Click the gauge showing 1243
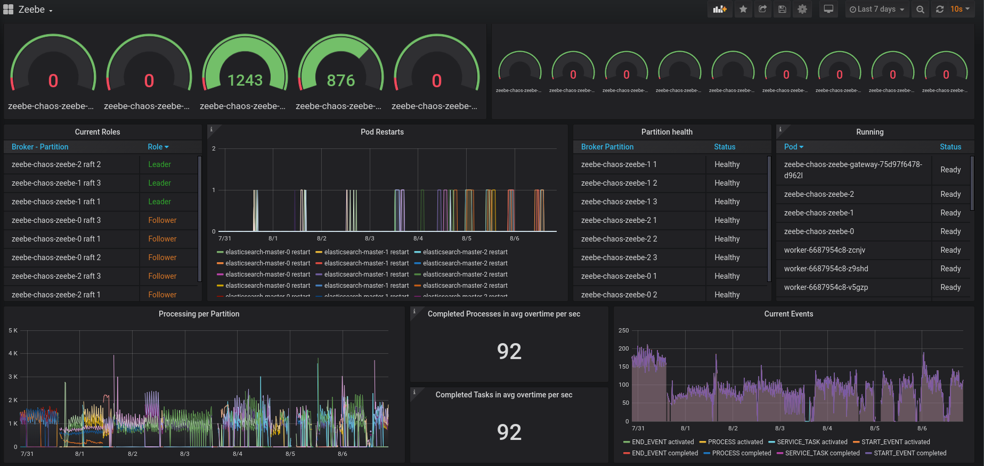The height and width of the screenshot is (466, 984). point(245,64)
